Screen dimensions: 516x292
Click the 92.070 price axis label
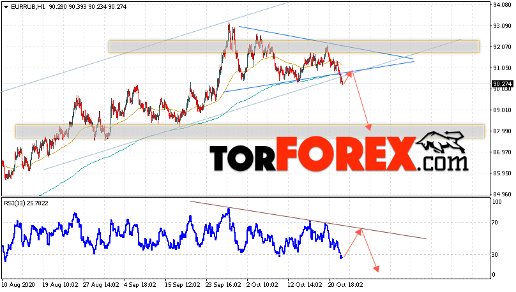point(502,47)
